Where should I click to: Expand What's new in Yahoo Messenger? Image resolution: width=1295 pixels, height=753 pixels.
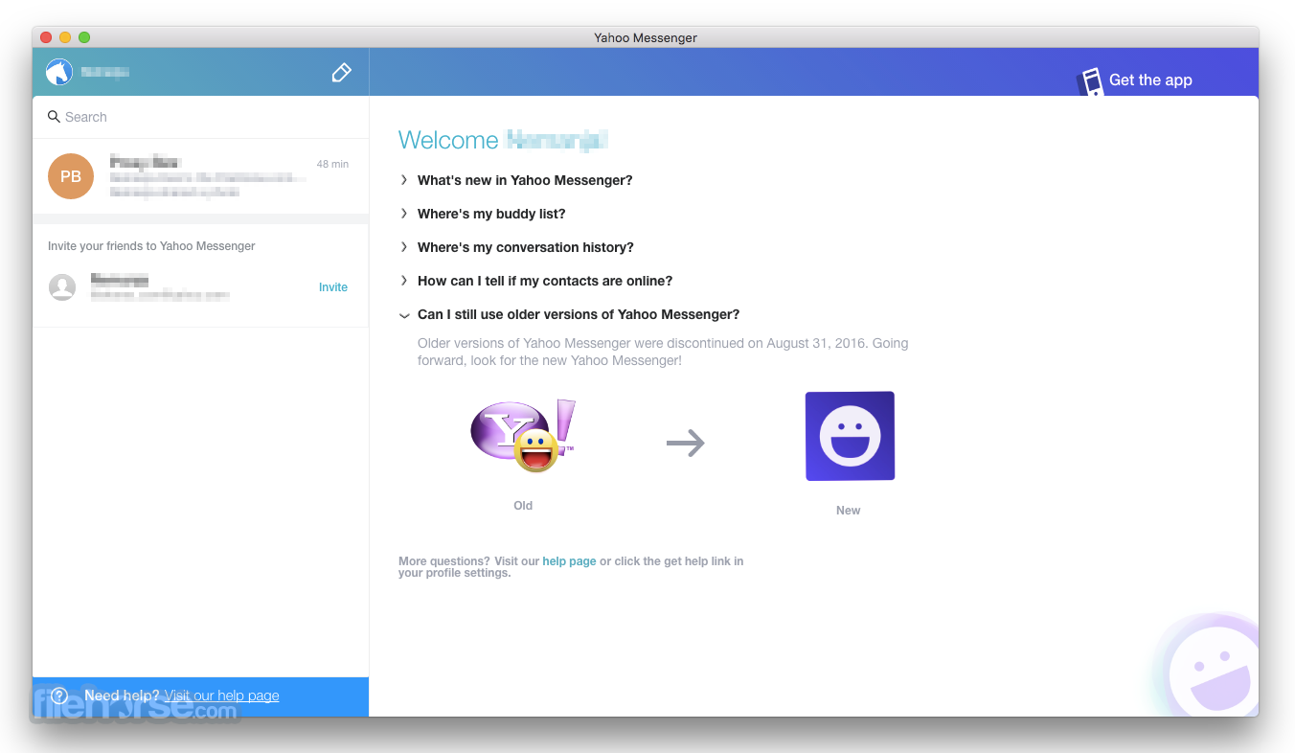tap(525, 180)
